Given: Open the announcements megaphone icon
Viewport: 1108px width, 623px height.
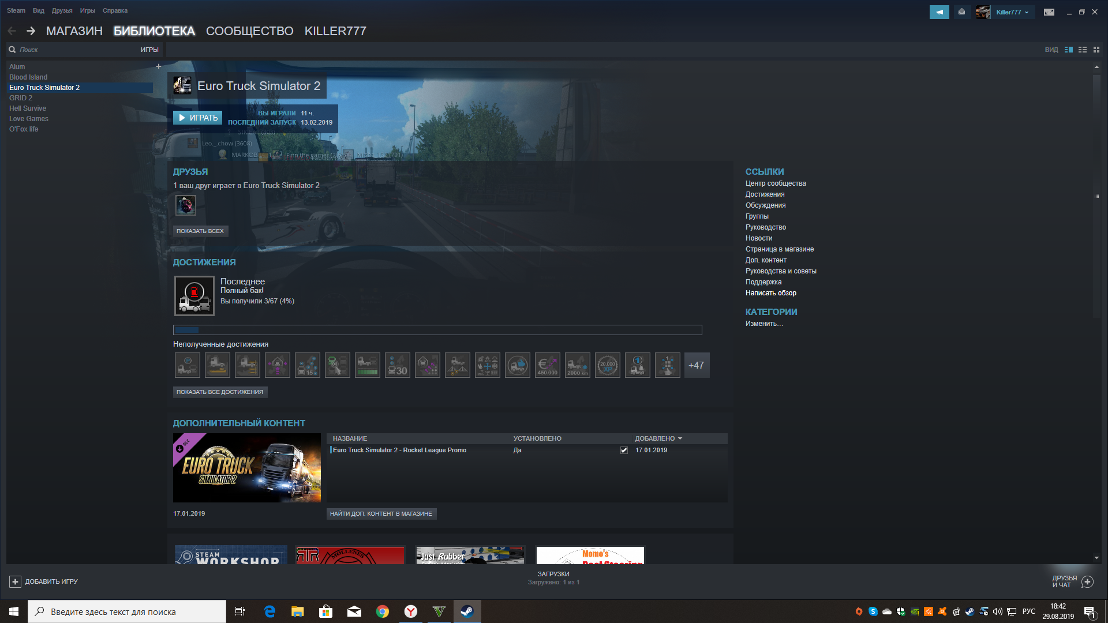Looking at the screenshot, I should pyautogui.click(x=939, y=12).
